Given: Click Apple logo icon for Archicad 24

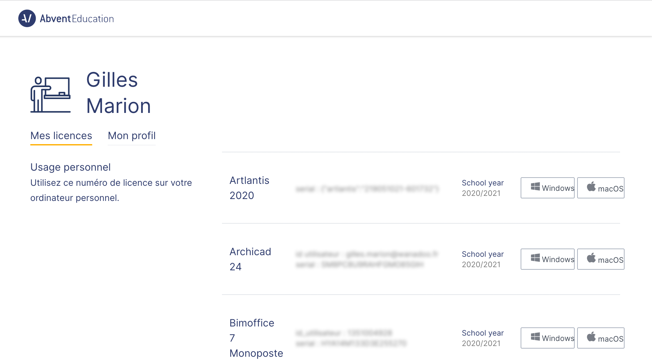Looking at the screenshot, I should [591, 258].
